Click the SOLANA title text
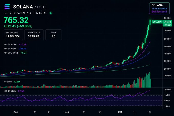The width and height of the screenshot is (174, 116). click(23, 7)
